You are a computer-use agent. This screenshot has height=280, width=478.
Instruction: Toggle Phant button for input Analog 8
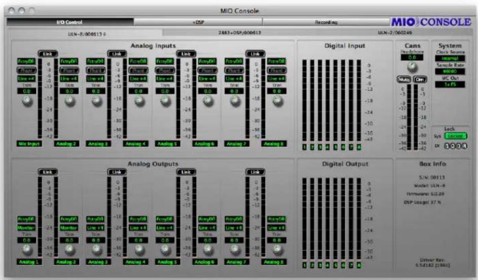277,71
